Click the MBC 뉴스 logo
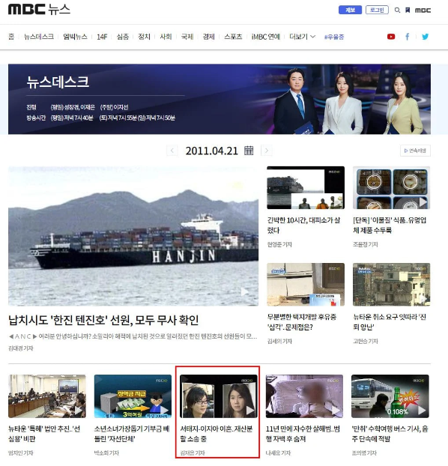Viewport: 448px width, 466px height. click(39, 10)
